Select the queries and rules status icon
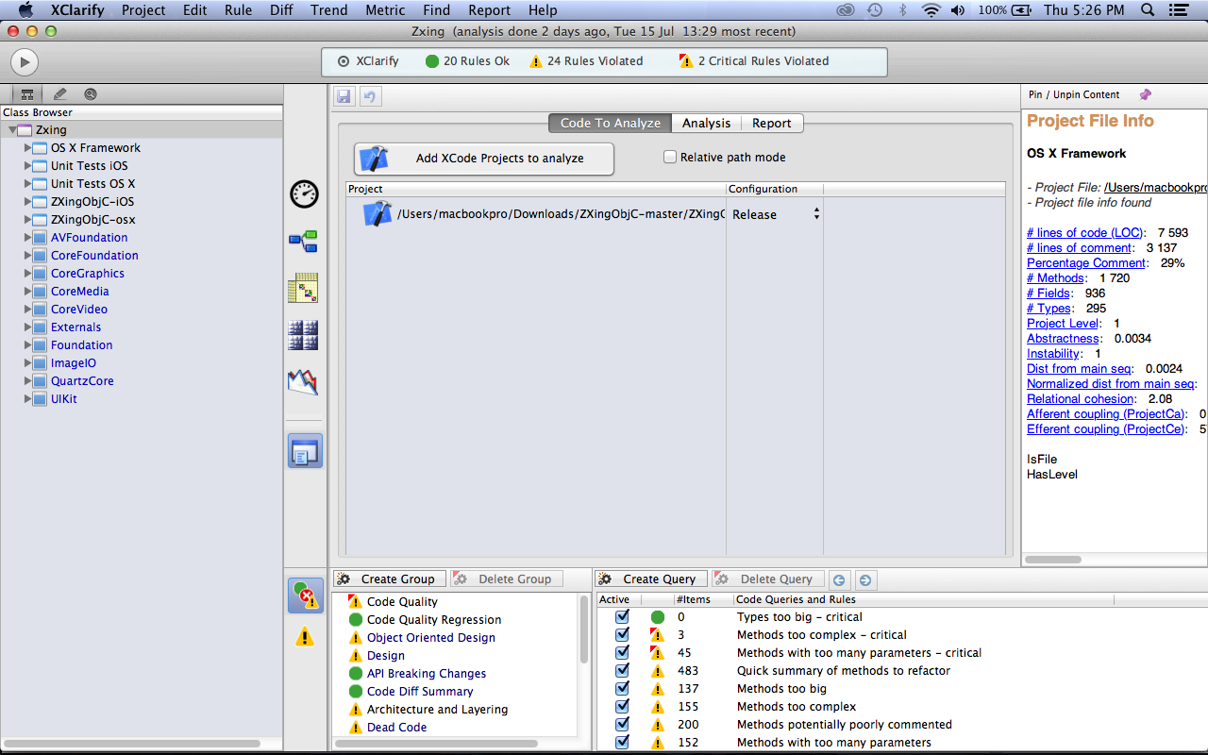Image resolution: width=1208 pixels, height=755 pixels. pos(305,596)
